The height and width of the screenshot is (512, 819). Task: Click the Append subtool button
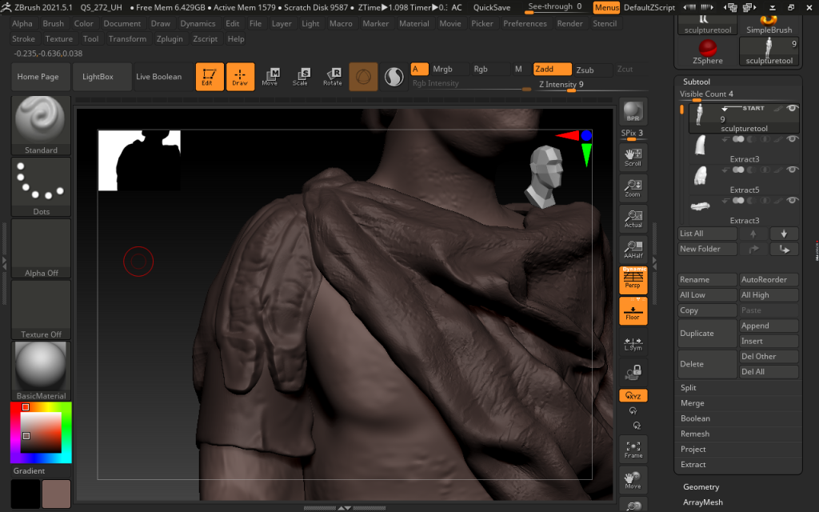click(769, 326)
